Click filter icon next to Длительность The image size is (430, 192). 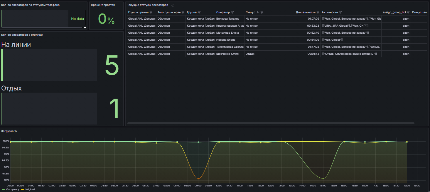(318, 12)
